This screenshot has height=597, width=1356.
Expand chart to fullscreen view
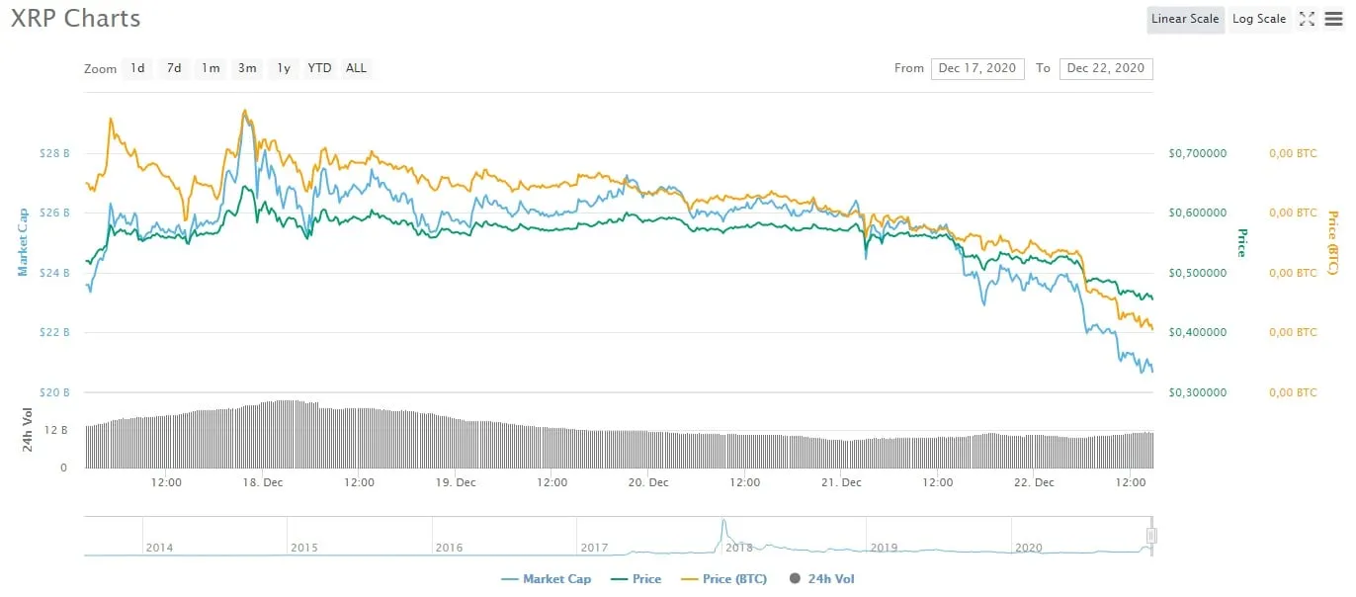click(x=1307, y=18)
